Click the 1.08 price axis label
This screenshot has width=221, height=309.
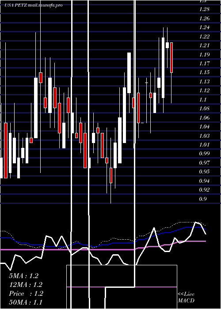(x=204, y=109)
